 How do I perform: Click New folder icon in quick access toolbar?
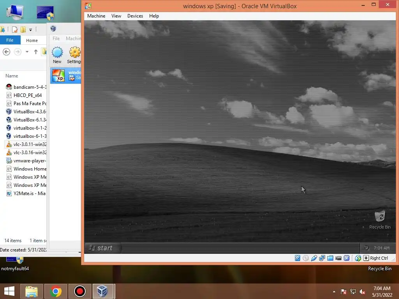click(x=23, y=30)
